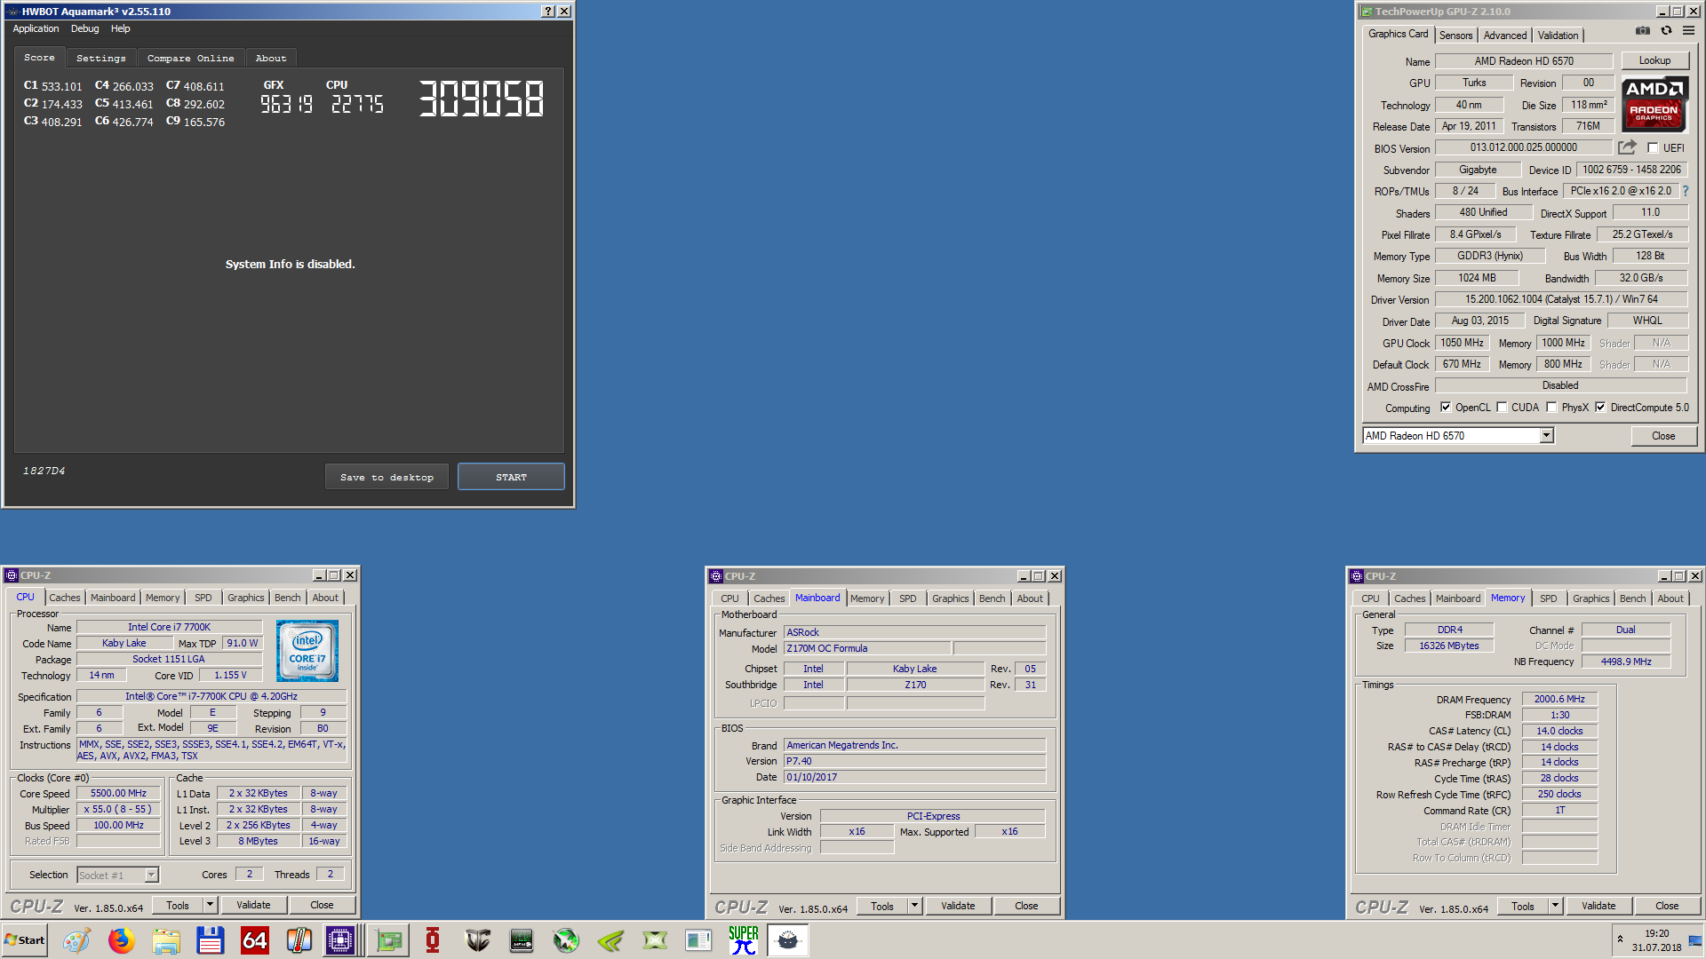Show hidden system tray icons
This screenshot has height=959, width=1706.
1620,939
